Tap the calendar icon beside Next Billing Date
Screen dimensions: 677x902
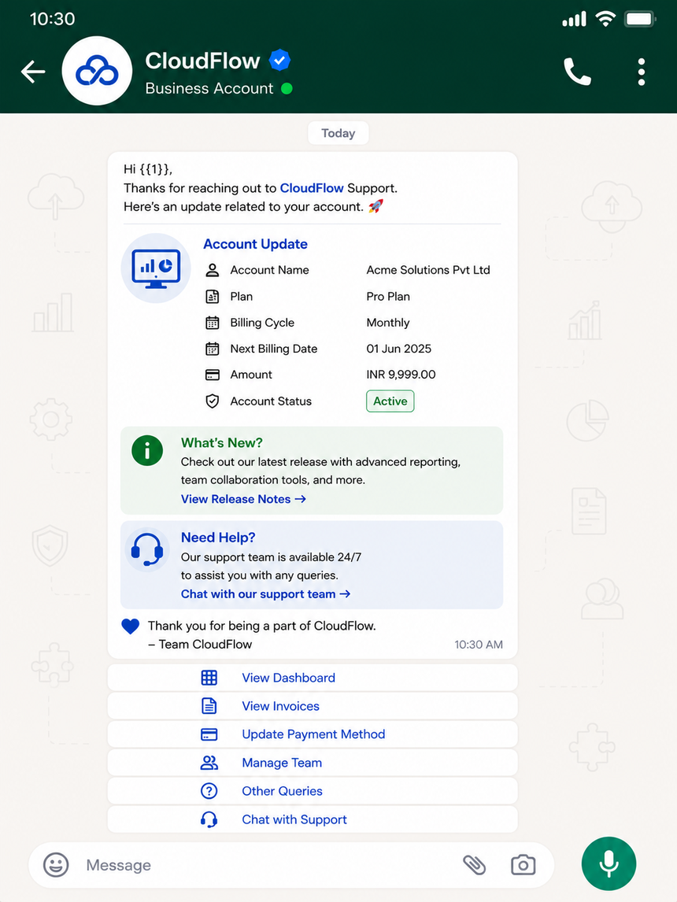pos(213,349)
